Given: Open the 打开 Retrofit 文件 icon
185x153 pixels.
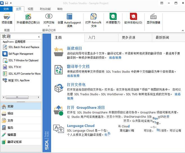Looking at the screenshot, I should pyautogui.click(x=93, y=16).
